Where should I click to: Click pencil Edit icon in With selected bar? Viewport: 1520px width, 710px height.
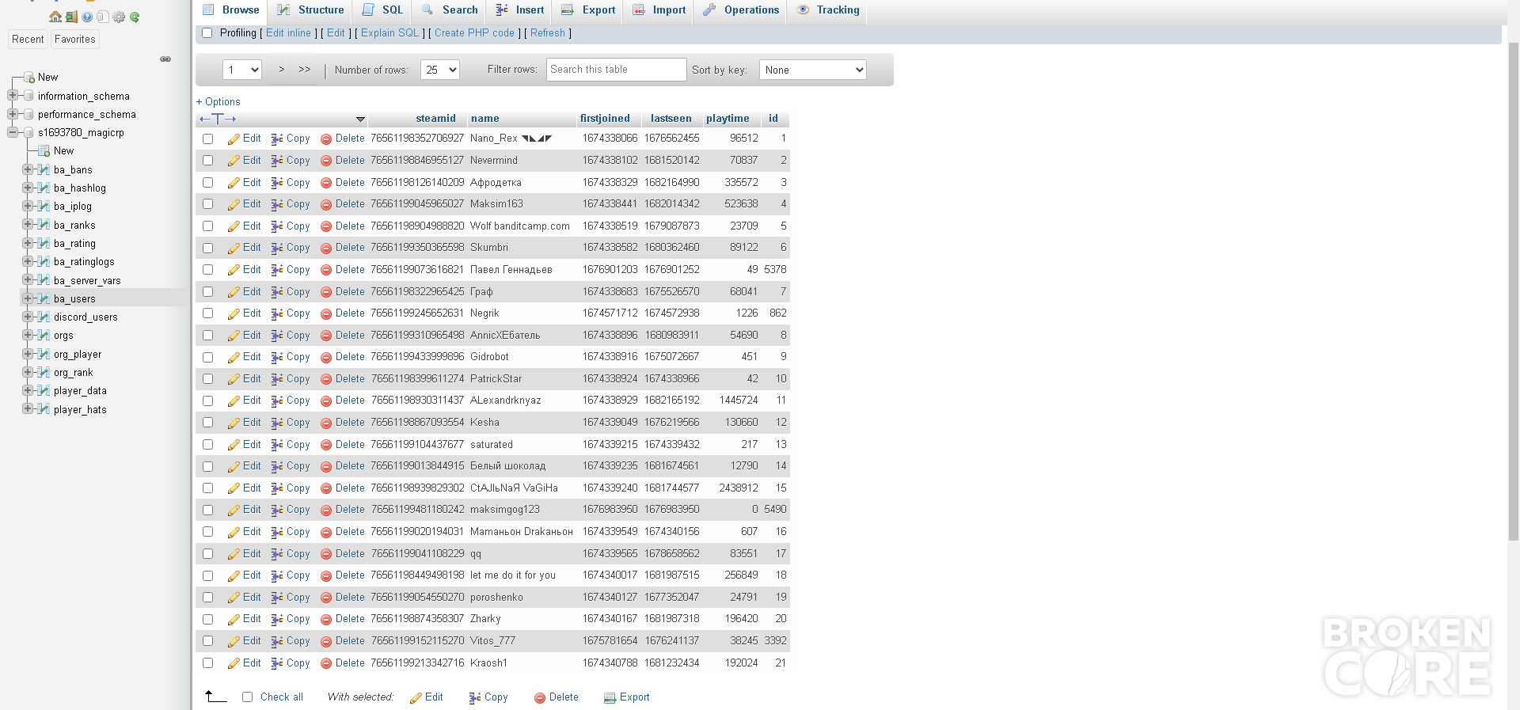click(x=416, y=697)
